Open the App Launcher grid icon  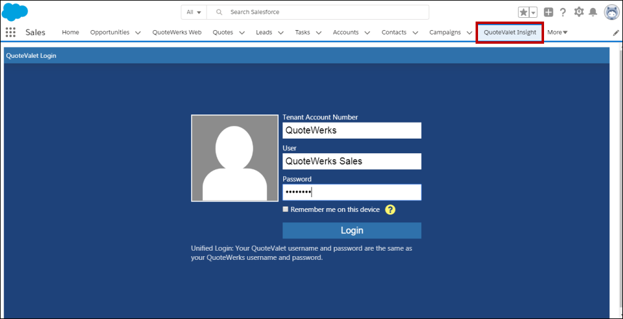pyautogui.click(x=10, y=33)
